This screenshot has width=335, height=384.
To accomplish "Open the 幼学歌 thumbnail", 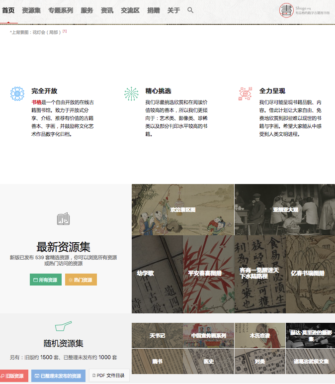I will [157, 274].
